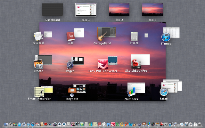
Task: Select the Easy PDF Converter window preview
Action: coord(112,60)
